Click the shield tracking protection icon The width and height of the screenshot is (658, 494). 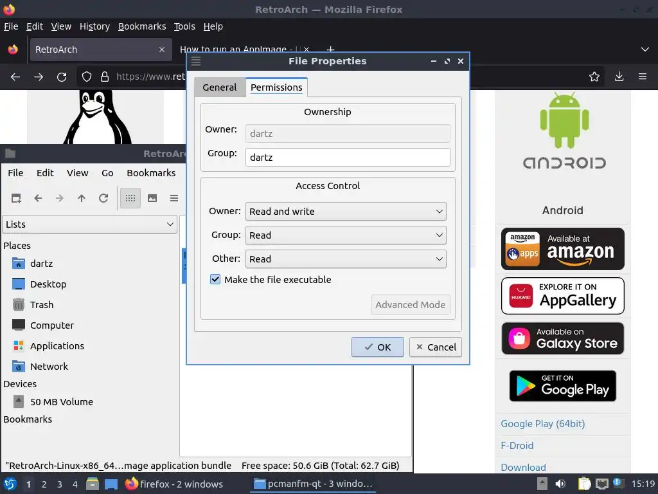coord(87,77)
